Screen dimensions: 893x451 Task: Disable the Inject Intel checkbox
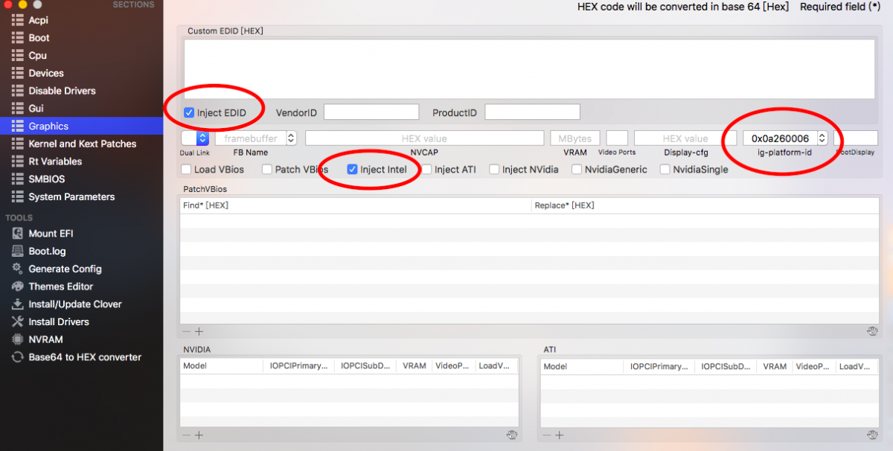coord(353,170)
